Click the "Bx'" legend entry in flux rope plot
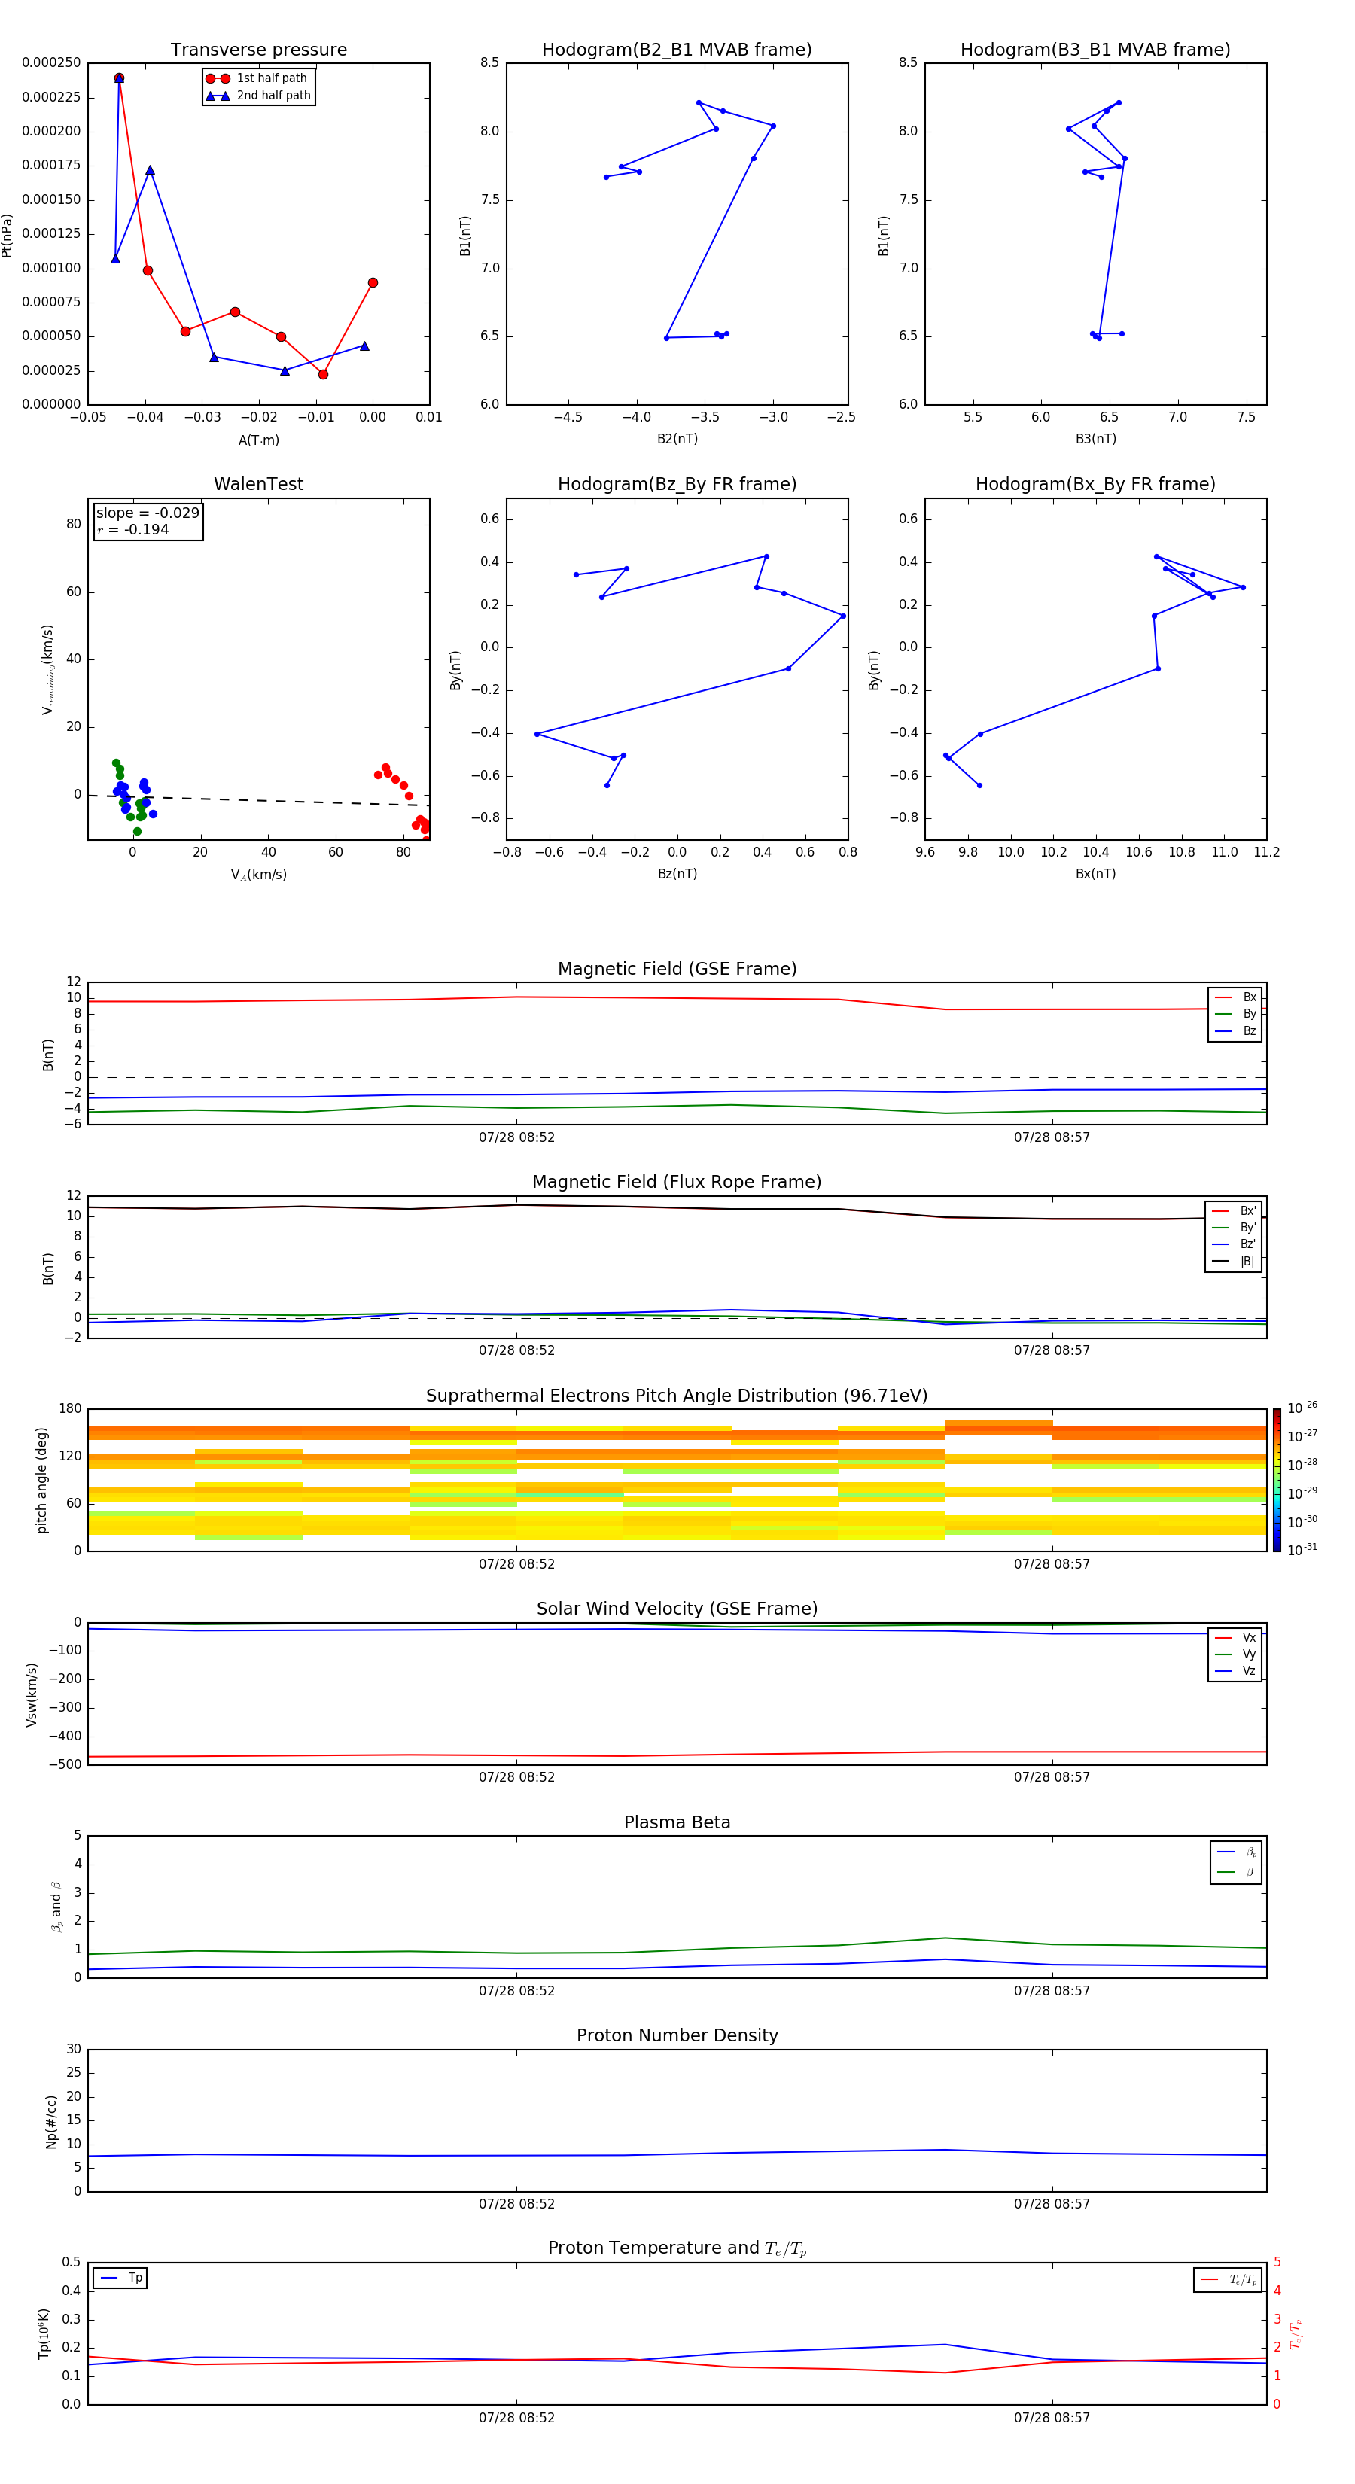Viewport: 1355px width, 2484px height. 1235,1211
